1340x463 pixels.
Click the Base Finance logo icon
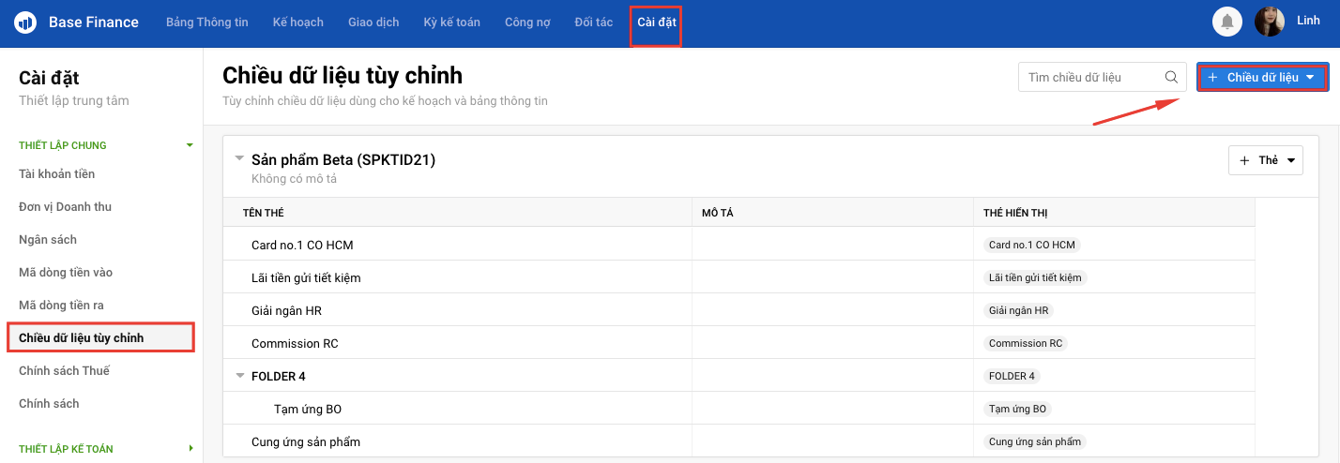click(25, 22)
